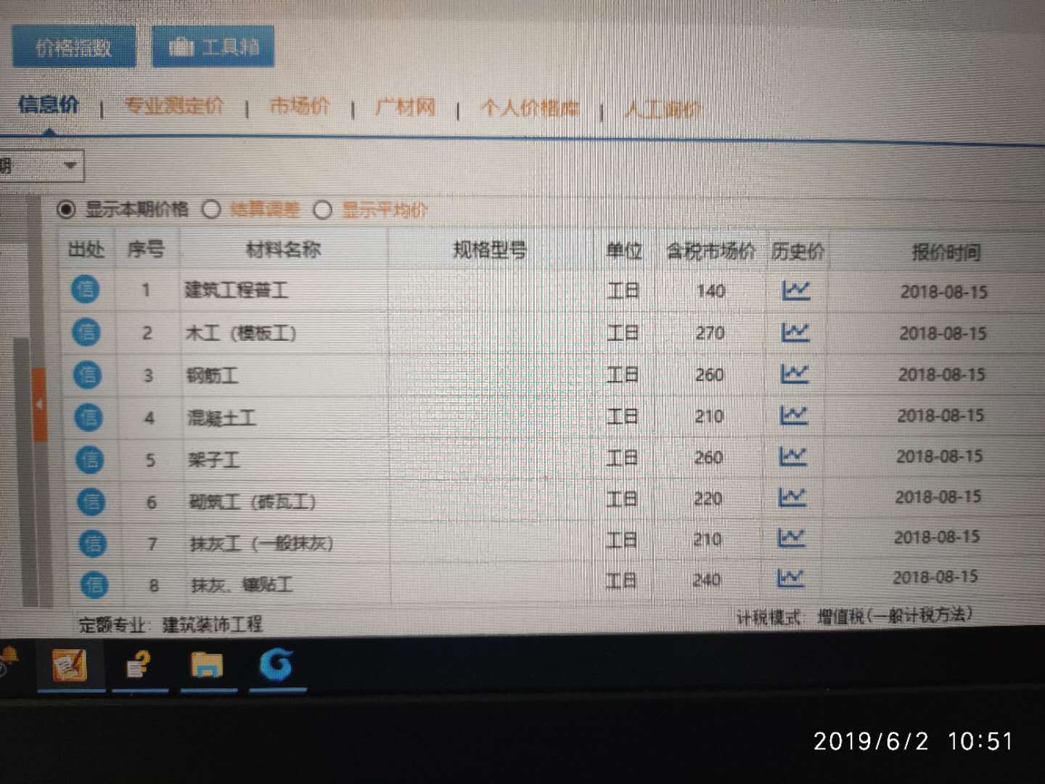Click the 工日 unit in 架子工 row

coord(622,457)
